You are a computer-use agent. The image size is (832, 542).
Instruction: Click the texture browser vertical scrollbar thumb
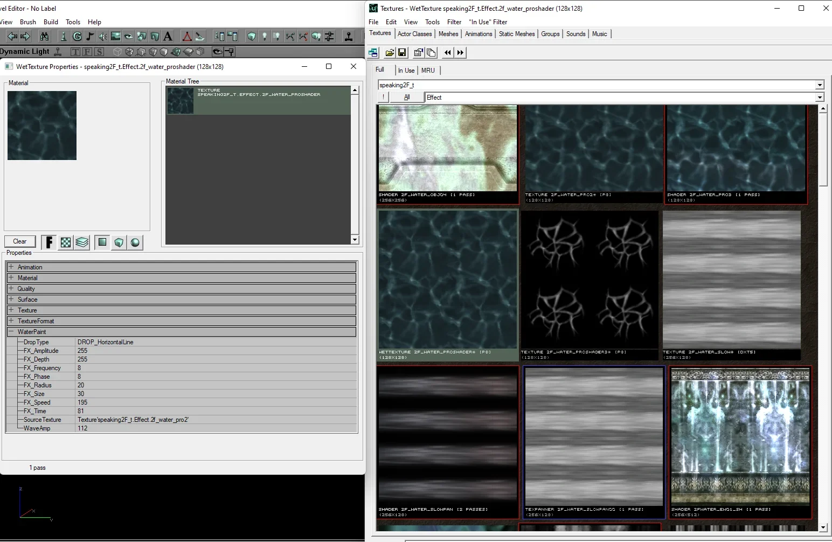coord(823,150)
